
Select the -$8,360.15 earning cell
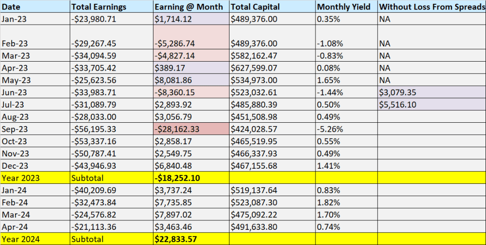[x=191, y=92]
